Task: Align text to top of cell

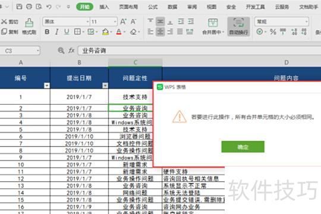Action: tap(150, 21)
